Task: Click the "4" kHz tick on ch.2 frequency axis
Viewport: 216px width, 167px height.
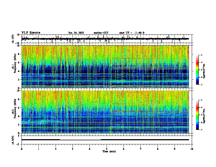Action: point(19,116)
